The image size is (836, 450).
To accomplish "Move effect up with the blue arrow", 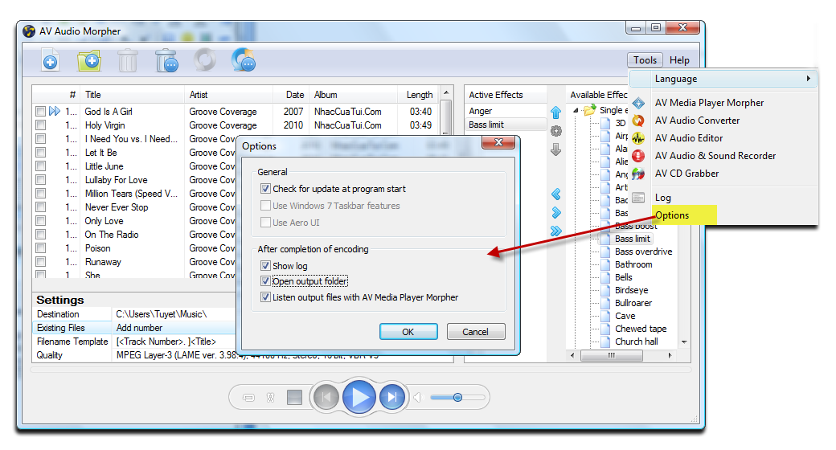I will coord(555,112).
